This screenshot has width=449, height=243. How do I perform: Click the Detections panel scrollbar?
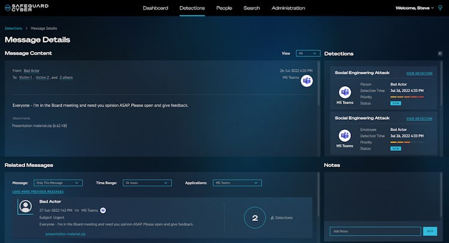tap(442, 83)
